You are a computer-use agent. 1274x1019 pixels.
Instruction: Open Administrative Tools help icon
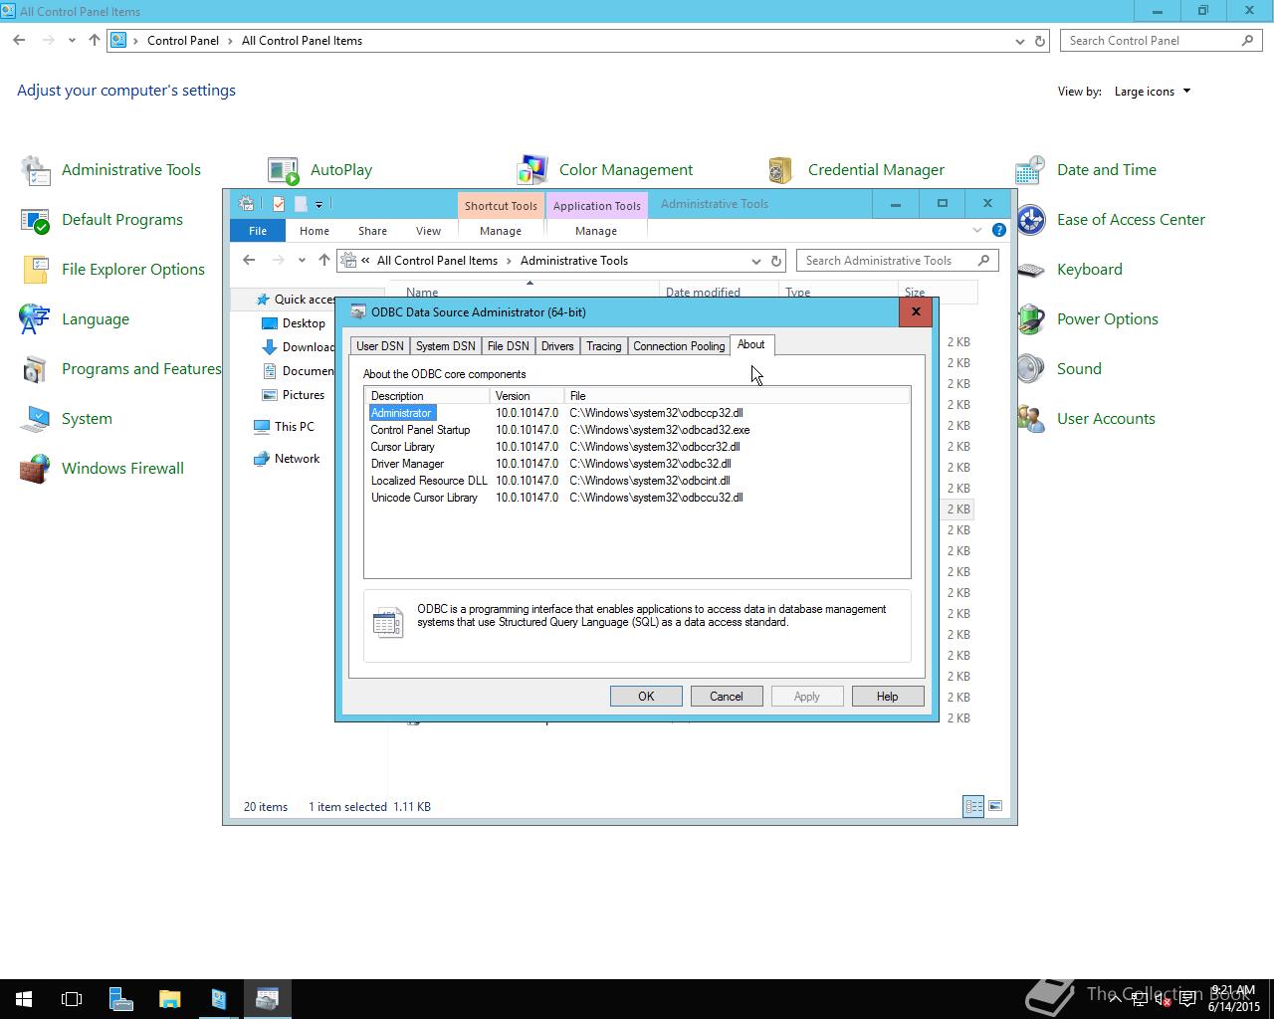pyautogui.click(x=999, y=230)
